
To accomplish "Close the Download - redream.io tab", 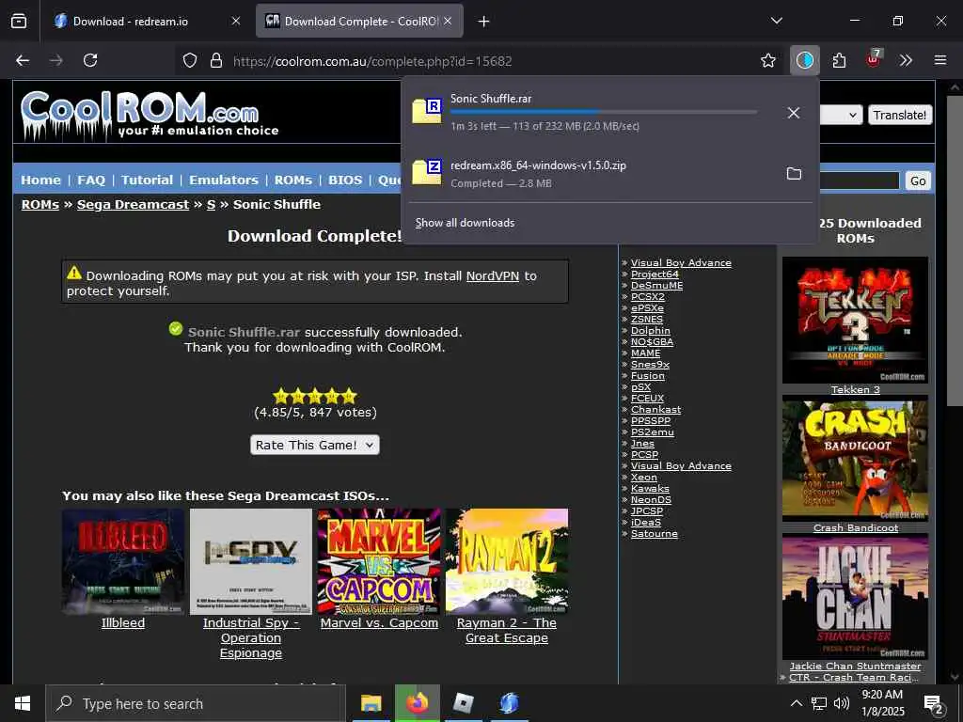I will tap(236, 21).
